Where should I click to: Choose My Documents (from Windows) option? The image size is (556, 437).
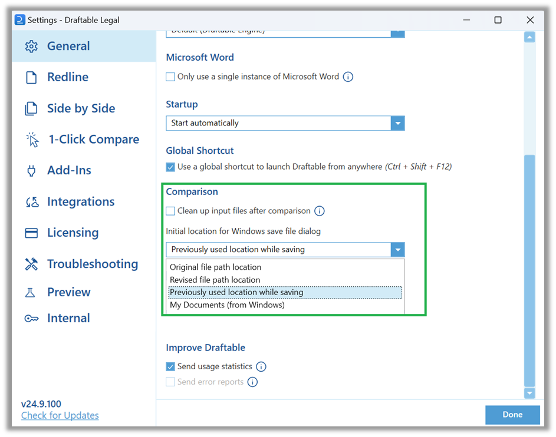(x=285, y=305)
